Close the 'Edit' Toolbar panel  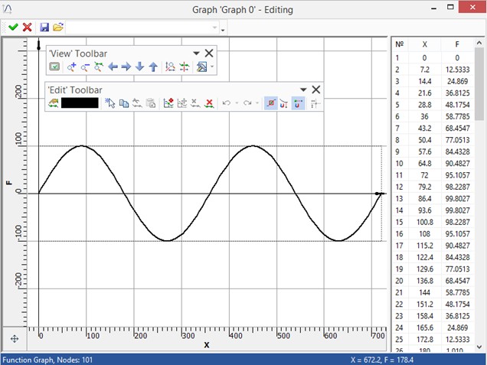pos(315,90)
